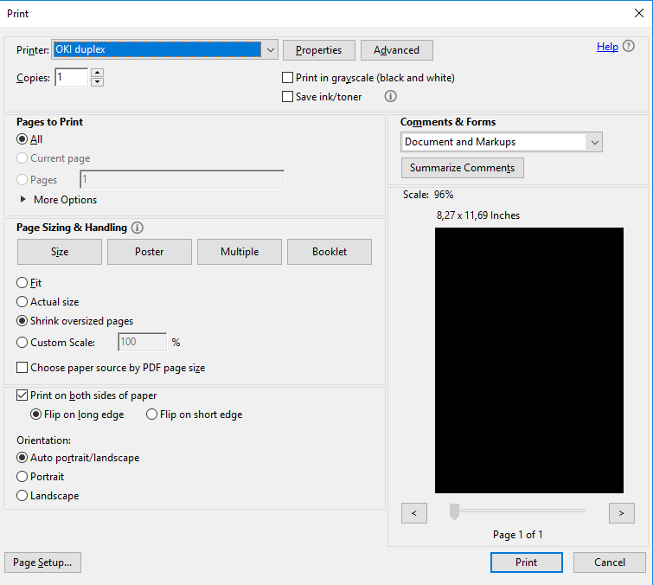This screenshot has width=653, height=585.
Task: Switch to the Size sizing tab
Action: point(60,252)
